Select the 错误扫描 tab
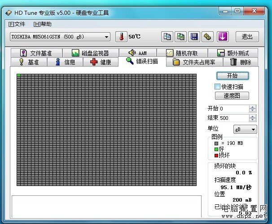The height and width of the screenshot is (224, 272). coord(142,61)
